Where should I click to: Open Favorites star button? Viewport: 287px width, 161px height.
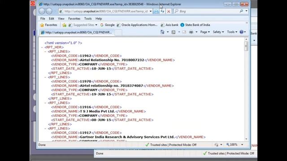coord(49,25)
